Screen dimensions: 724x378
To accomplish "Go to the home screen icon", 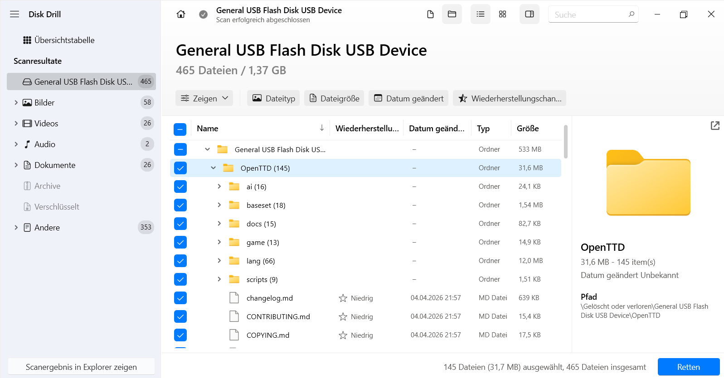I will (181, 14).
